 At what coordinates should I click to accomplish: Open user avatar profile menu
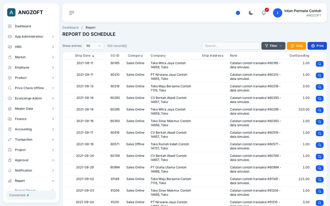[278, 13]
